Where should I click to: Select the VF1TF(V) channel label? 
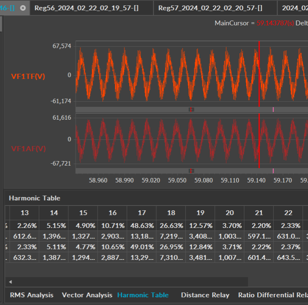click(28, 76)
